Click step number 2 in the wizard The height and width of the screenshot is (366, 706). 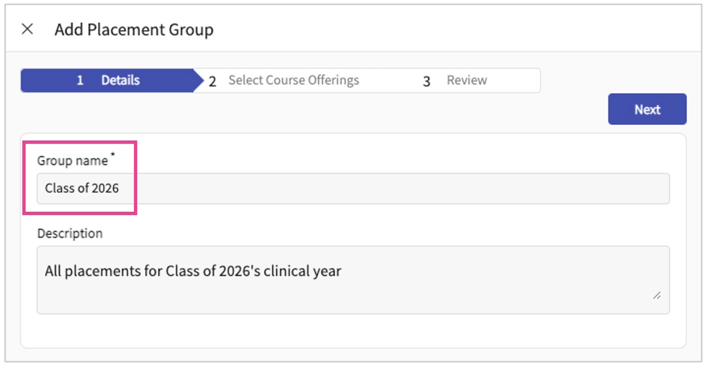click(213, 81)
